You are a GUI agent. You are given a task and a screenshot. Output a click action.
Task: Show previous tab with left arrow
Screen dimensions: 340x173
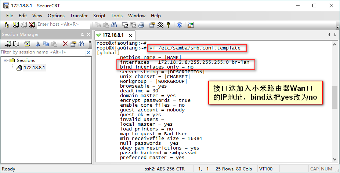[x=329, y=35]
